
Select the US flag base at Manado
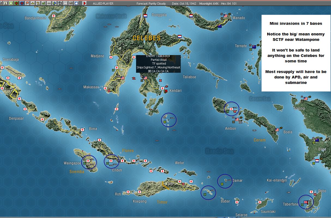click(225, 16)
